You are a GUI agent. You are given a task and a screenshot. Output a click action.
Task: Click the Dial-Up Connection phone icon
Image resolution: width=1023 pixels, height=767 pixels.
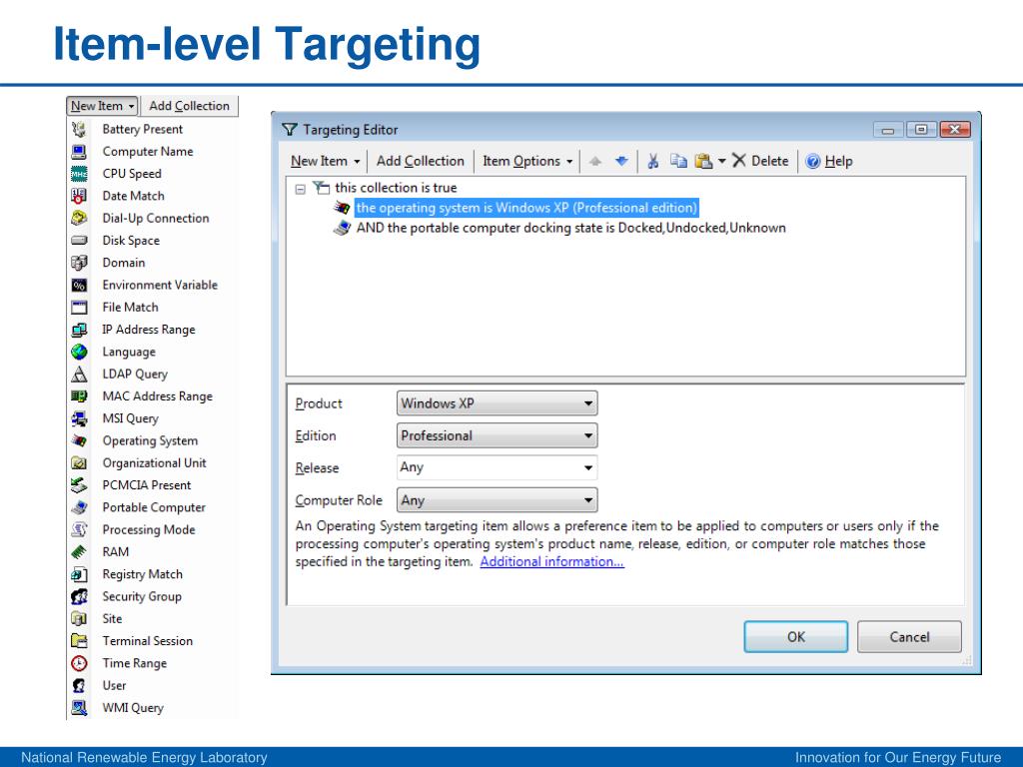point(79,218)
